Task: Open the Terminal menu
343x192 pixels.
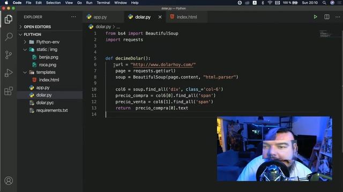Action: [103, 3]
